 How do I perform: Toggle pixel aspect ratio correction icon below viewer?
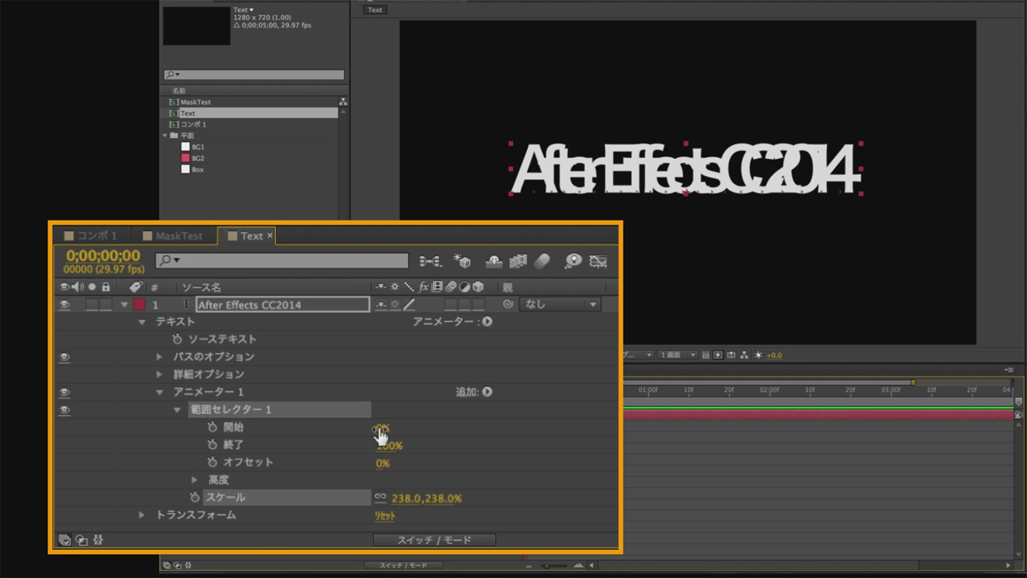pos(705,355)
